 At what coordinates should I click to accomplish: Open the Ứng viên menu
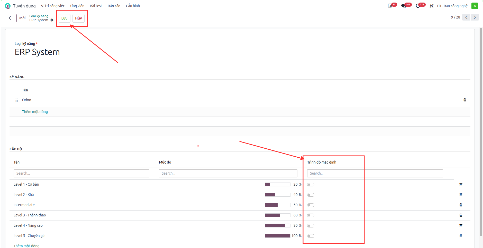[x=77, y=6]
